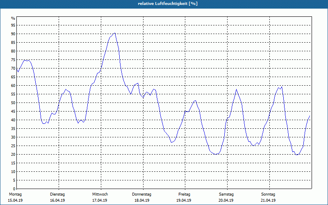Click the y-axis value '95'
The width and height of the screenshot is (328, 205).
13,25
